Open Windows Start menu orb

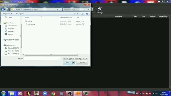pos(3,94)
